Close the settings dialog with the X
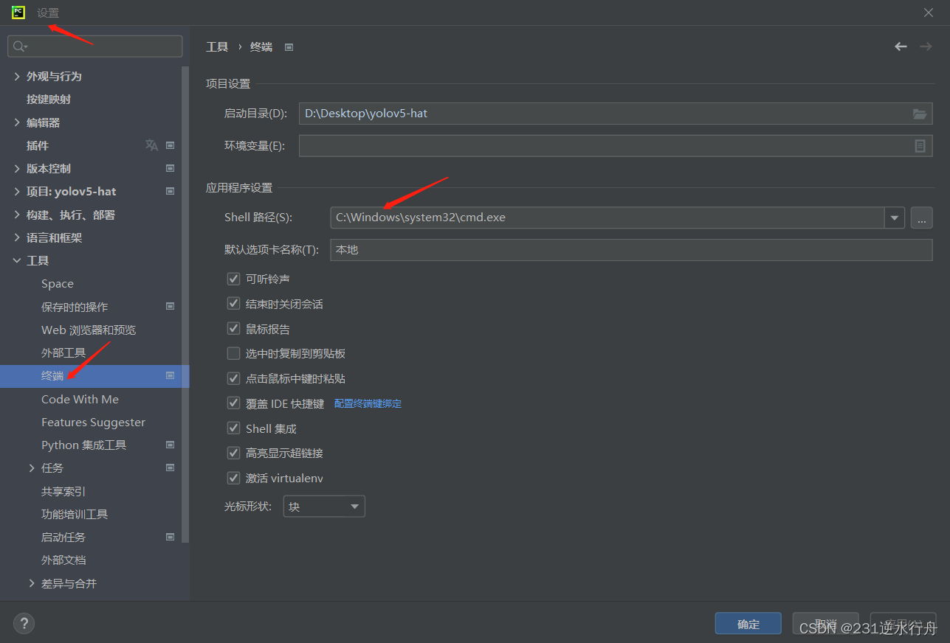Image resolution: width=950 pixels, height=643 pixels. pos(929,13)
